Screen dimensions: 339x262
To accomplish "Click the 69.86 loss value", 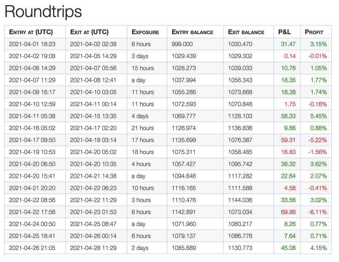I will coord(288,212).
